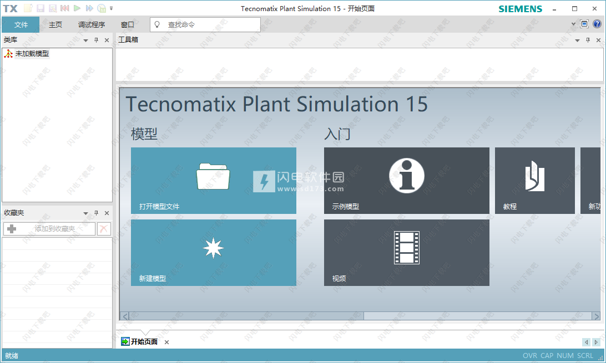Screen dimensions: 606x363
Task: Click the tab strip scroll right arrow
Action: click(596, 342)
